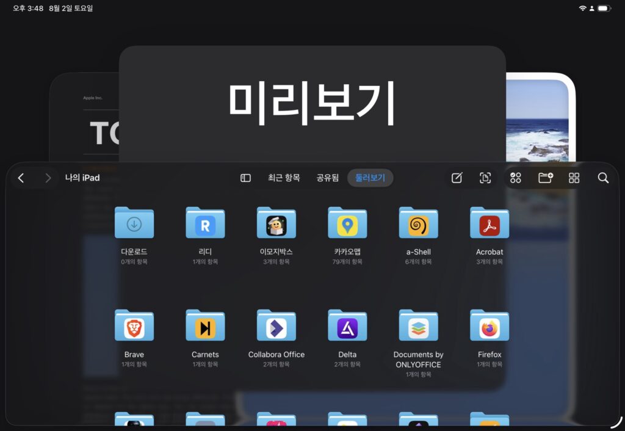Open the Brave folder

[134, 325]
